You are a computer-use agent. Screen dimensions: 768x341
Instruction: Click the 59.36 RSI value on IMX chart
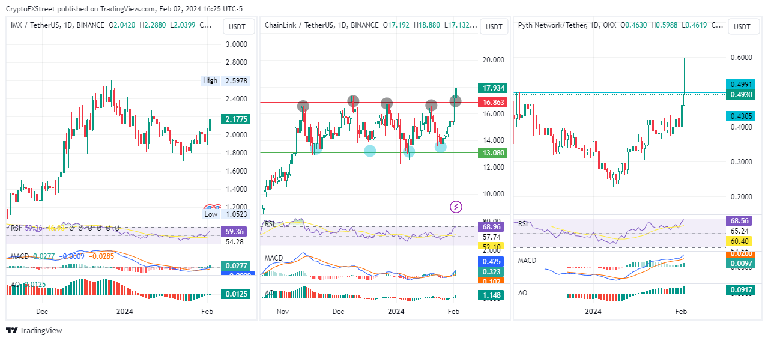tap(235, 231)
